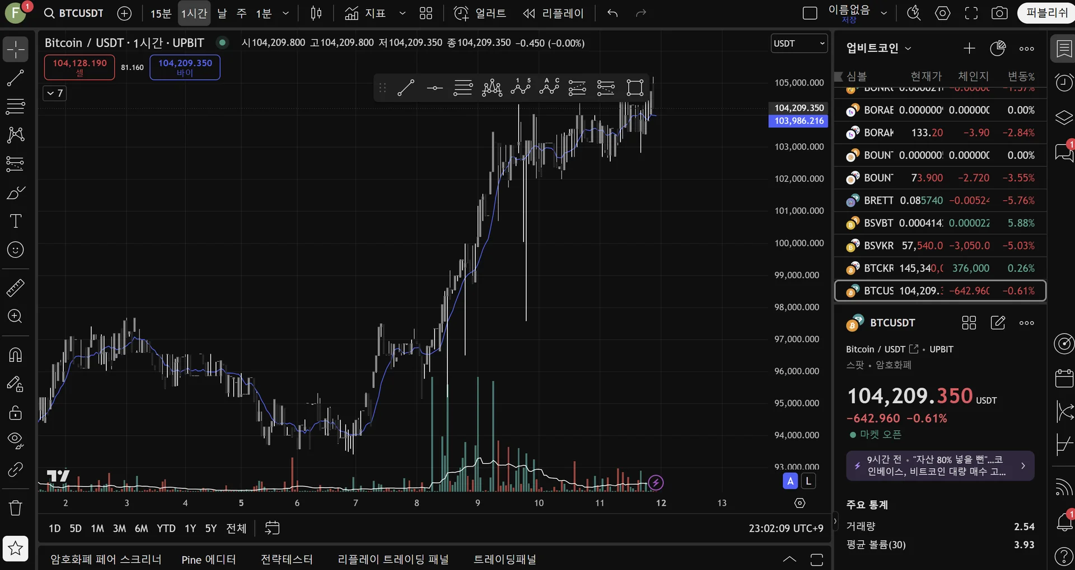Open the Fibonacci retracement tools

coord(16,106)
